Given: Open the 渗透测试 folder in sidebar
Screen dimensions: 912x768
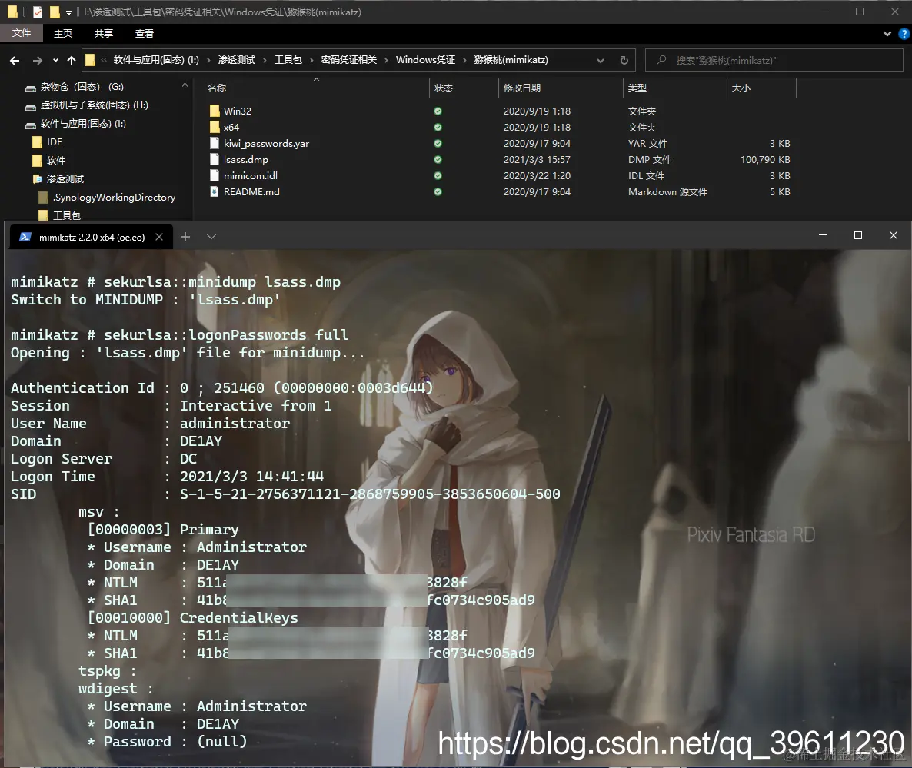Looking at the screenshot, I should 58,179.
